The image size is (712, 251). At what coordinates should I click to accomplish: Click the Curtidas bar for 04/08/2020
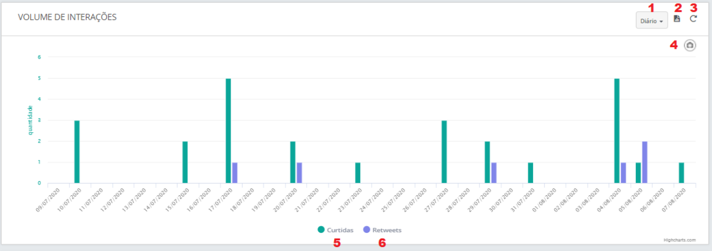coord(617,131)
